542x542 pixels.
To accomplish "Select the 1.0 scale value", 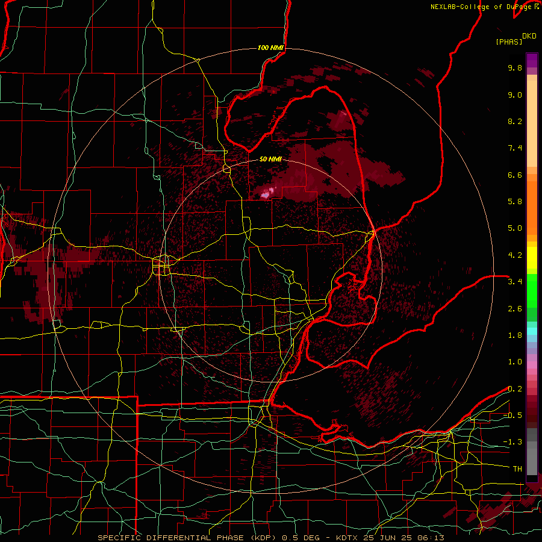I will click(x=515, y=362).
